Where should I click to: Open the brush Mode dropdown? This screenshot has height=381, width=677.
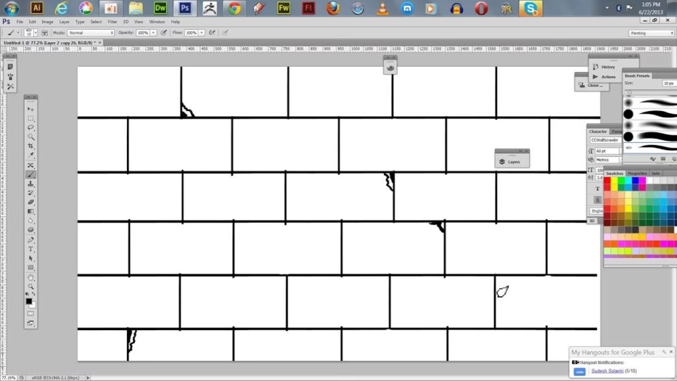[91, 32]
